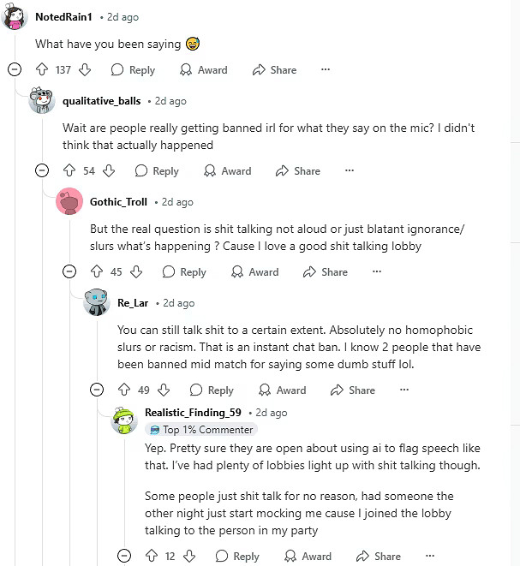Viewport: 520px width, 566px height.
Task: Open more options on NotedRain1's comment
Action: [326, 70]
